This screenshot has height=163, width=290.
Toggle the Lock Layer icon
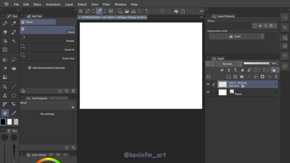pos(242,70)
